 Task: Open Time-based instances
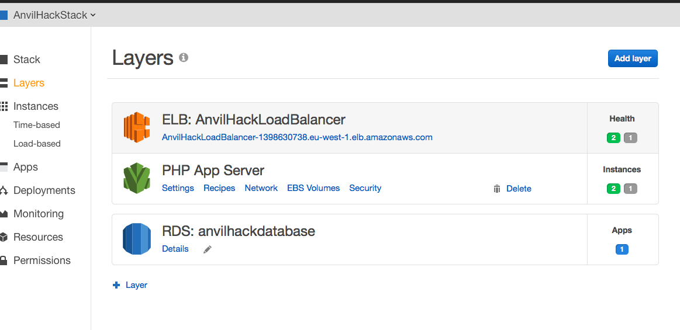[x=36, y=125]
